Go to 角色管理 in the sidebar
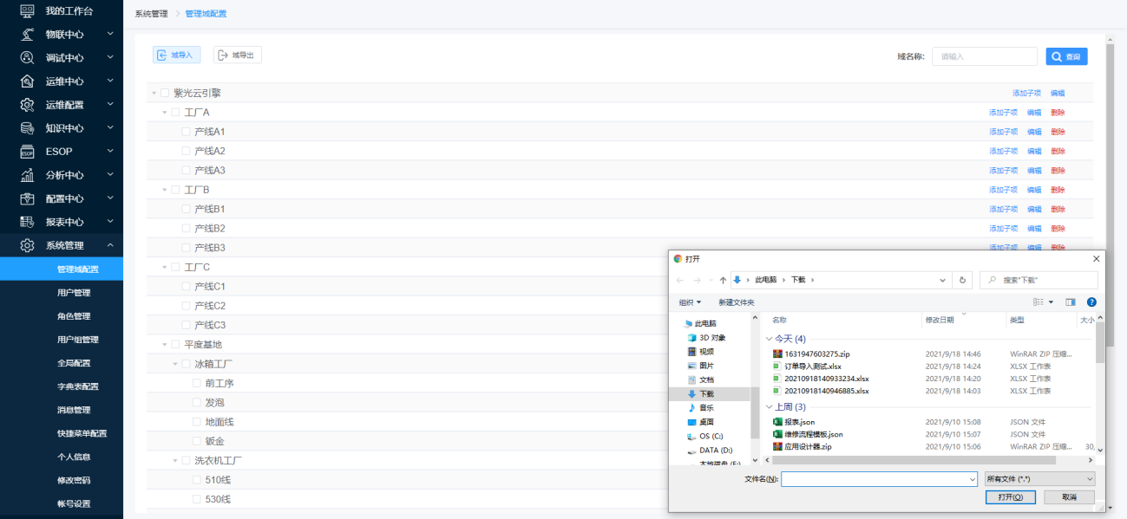This screenshot has width=1127, height=519. click(74, 316)
